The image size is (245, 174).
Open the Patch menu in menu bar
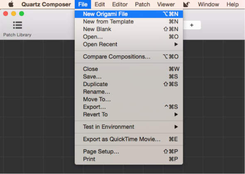(x=142, y=5)
